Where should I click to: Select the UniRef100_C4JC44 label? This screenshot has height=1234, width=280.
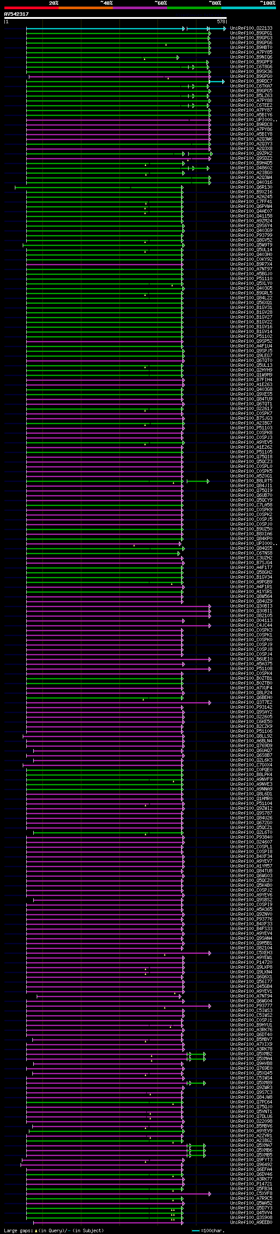[251, 625]
